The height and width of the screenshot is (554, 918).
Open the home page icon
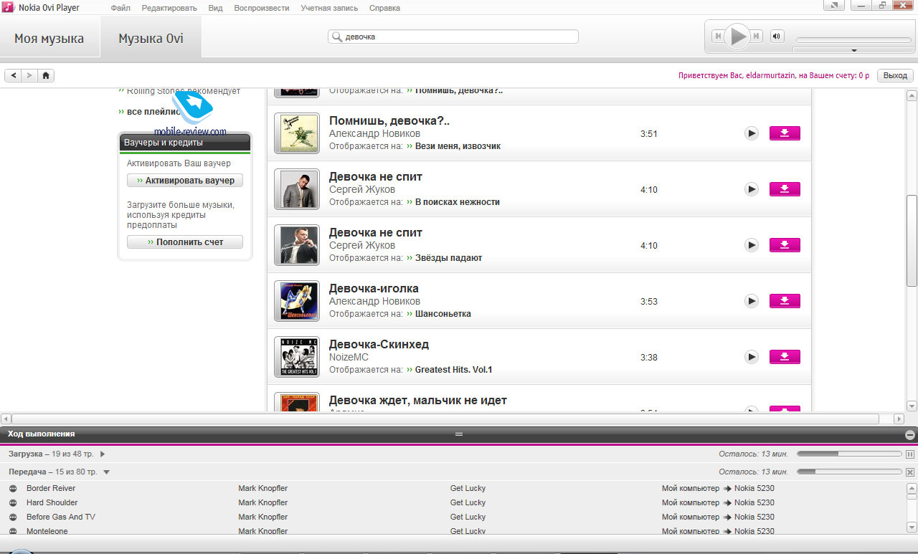click(46, 75)
